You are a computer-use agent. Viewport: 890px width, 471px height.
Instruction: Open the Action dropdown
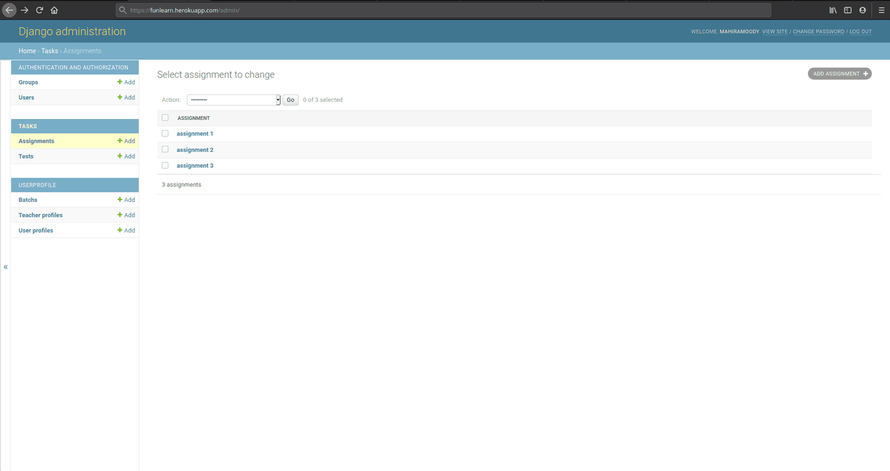click(x=234, y=99)
